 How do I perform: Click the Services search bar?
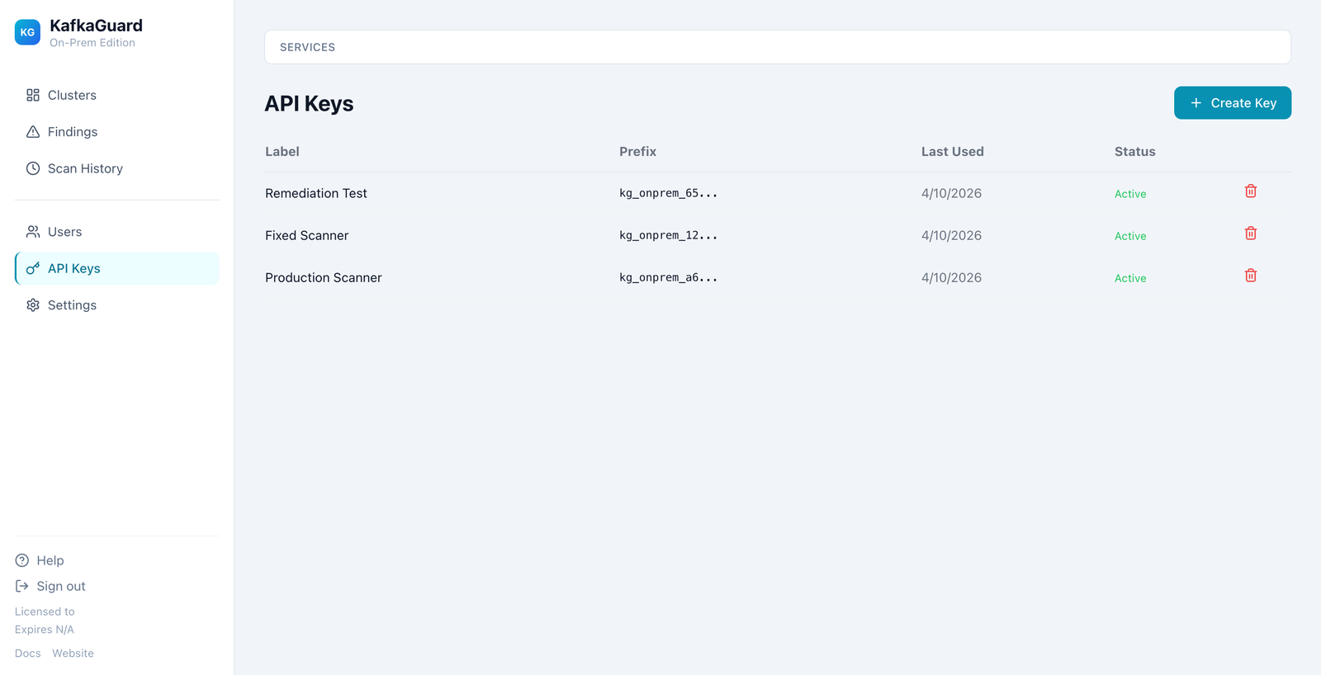776,47
